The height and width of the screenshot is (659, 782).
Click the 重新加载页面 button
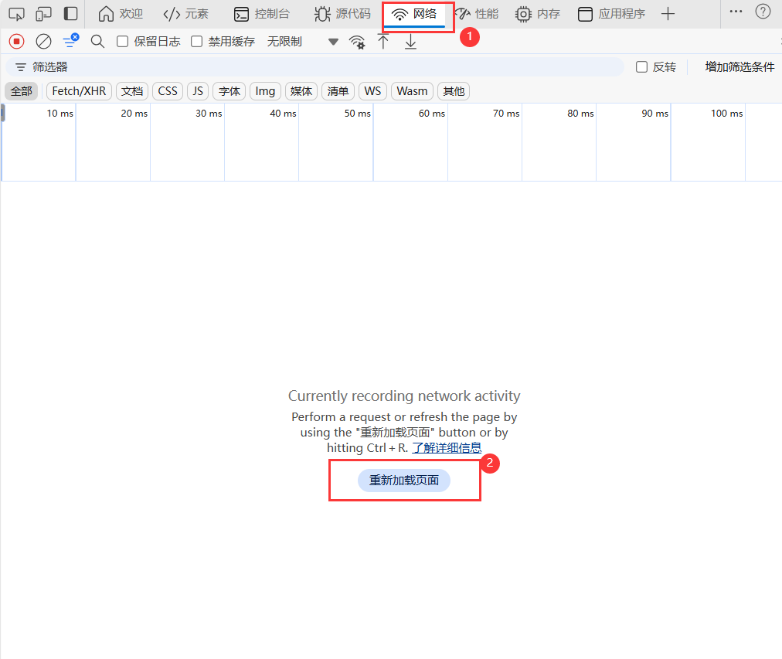pyautogui.click(x=404, y=481)
